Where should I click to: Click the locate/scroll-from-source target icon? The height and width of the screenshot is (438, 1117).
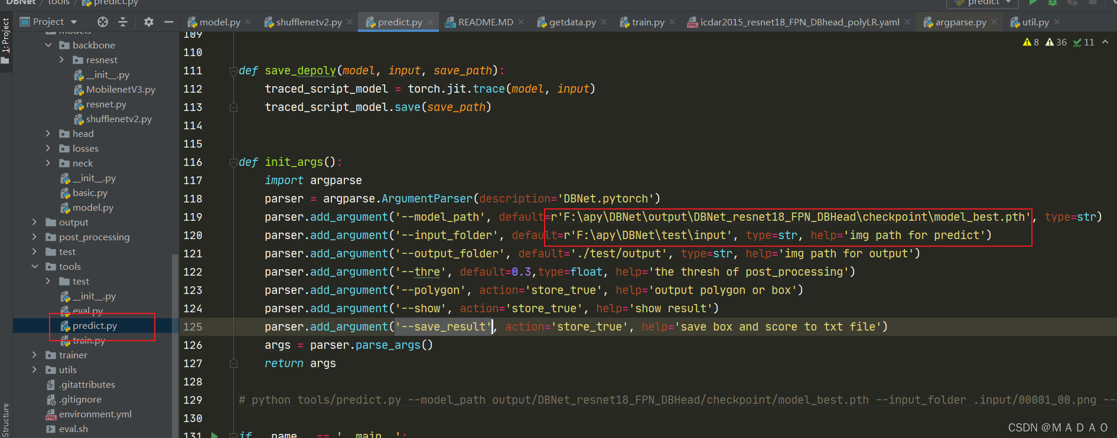tap(103, 22)
